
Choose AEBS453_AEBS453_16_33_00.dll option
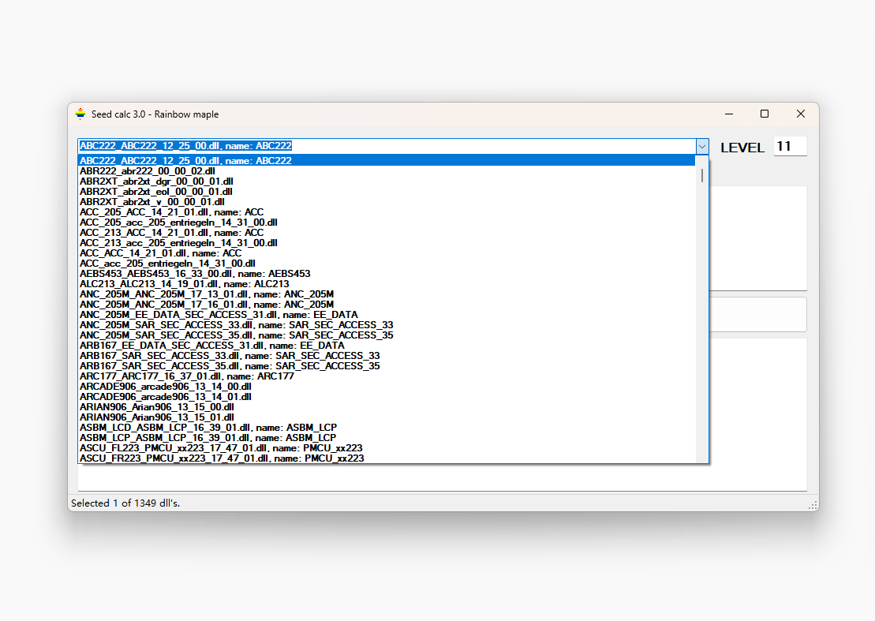[195, 274]
